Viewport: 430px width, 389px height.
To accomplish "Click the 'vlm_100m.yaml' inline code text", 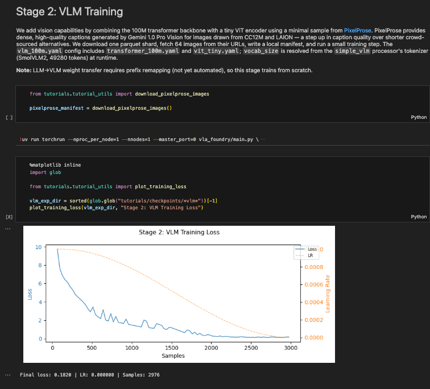I will [x=40, y=51].
